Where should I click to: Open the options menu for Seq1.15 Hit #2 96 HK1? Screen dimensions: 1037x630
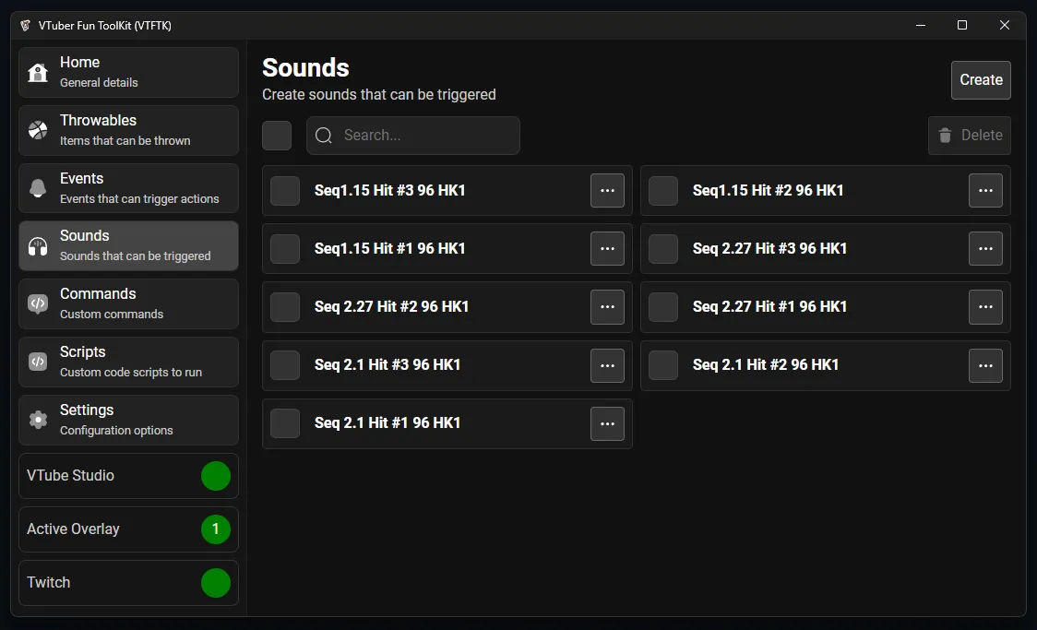pyautogui.click(x=985, y=191)
